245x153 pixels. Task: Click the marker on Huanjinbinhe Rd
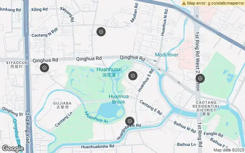(130, 121)
